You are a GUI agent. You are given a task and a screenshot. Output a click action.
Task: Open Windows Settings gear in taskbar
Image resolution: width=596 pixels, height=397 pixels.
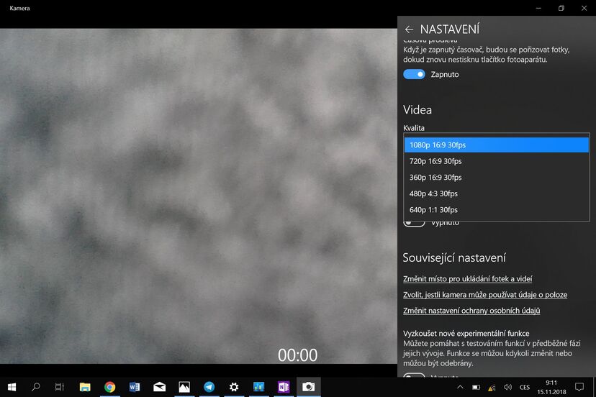coord(234,387)
